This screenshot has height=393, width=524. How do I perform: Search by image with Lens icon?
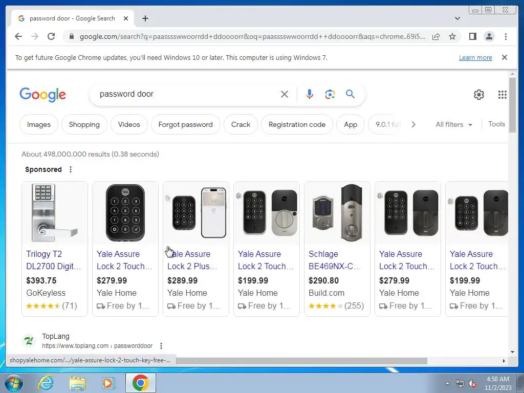(330, 94)
